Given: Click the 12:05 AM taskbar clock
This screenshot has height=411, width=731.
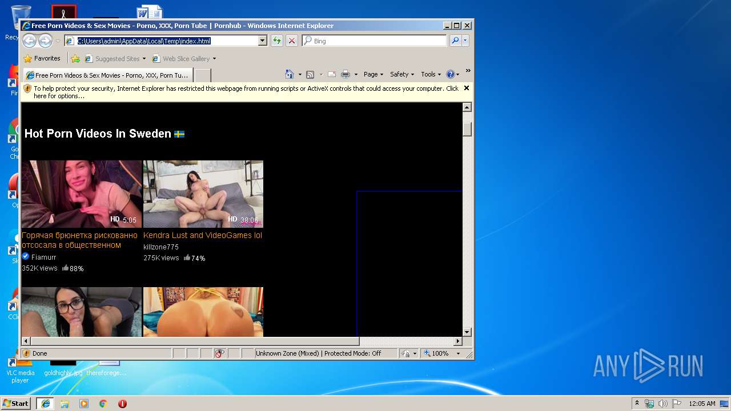Looking at the screenshot, I should [x=702, y=404].
